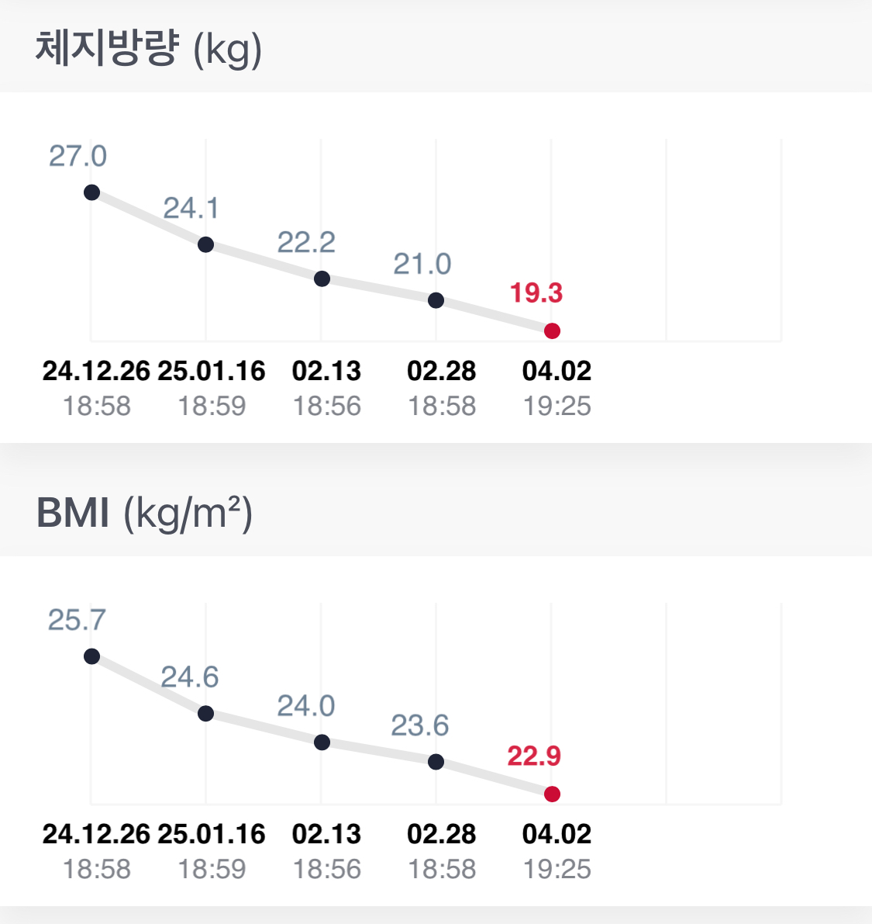Tap the red 19.3 body fat point
Viewport: 872px width, 924px height.
pos(552,330)
